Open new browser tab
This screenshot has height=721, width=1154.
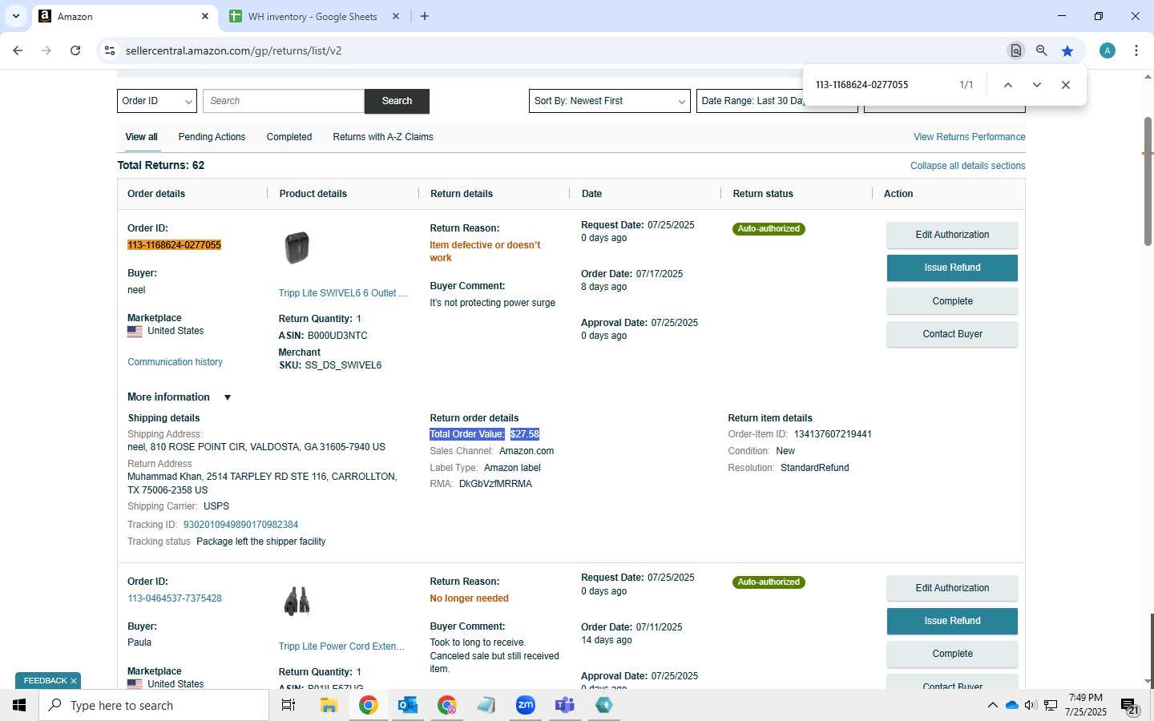[425, 16]
